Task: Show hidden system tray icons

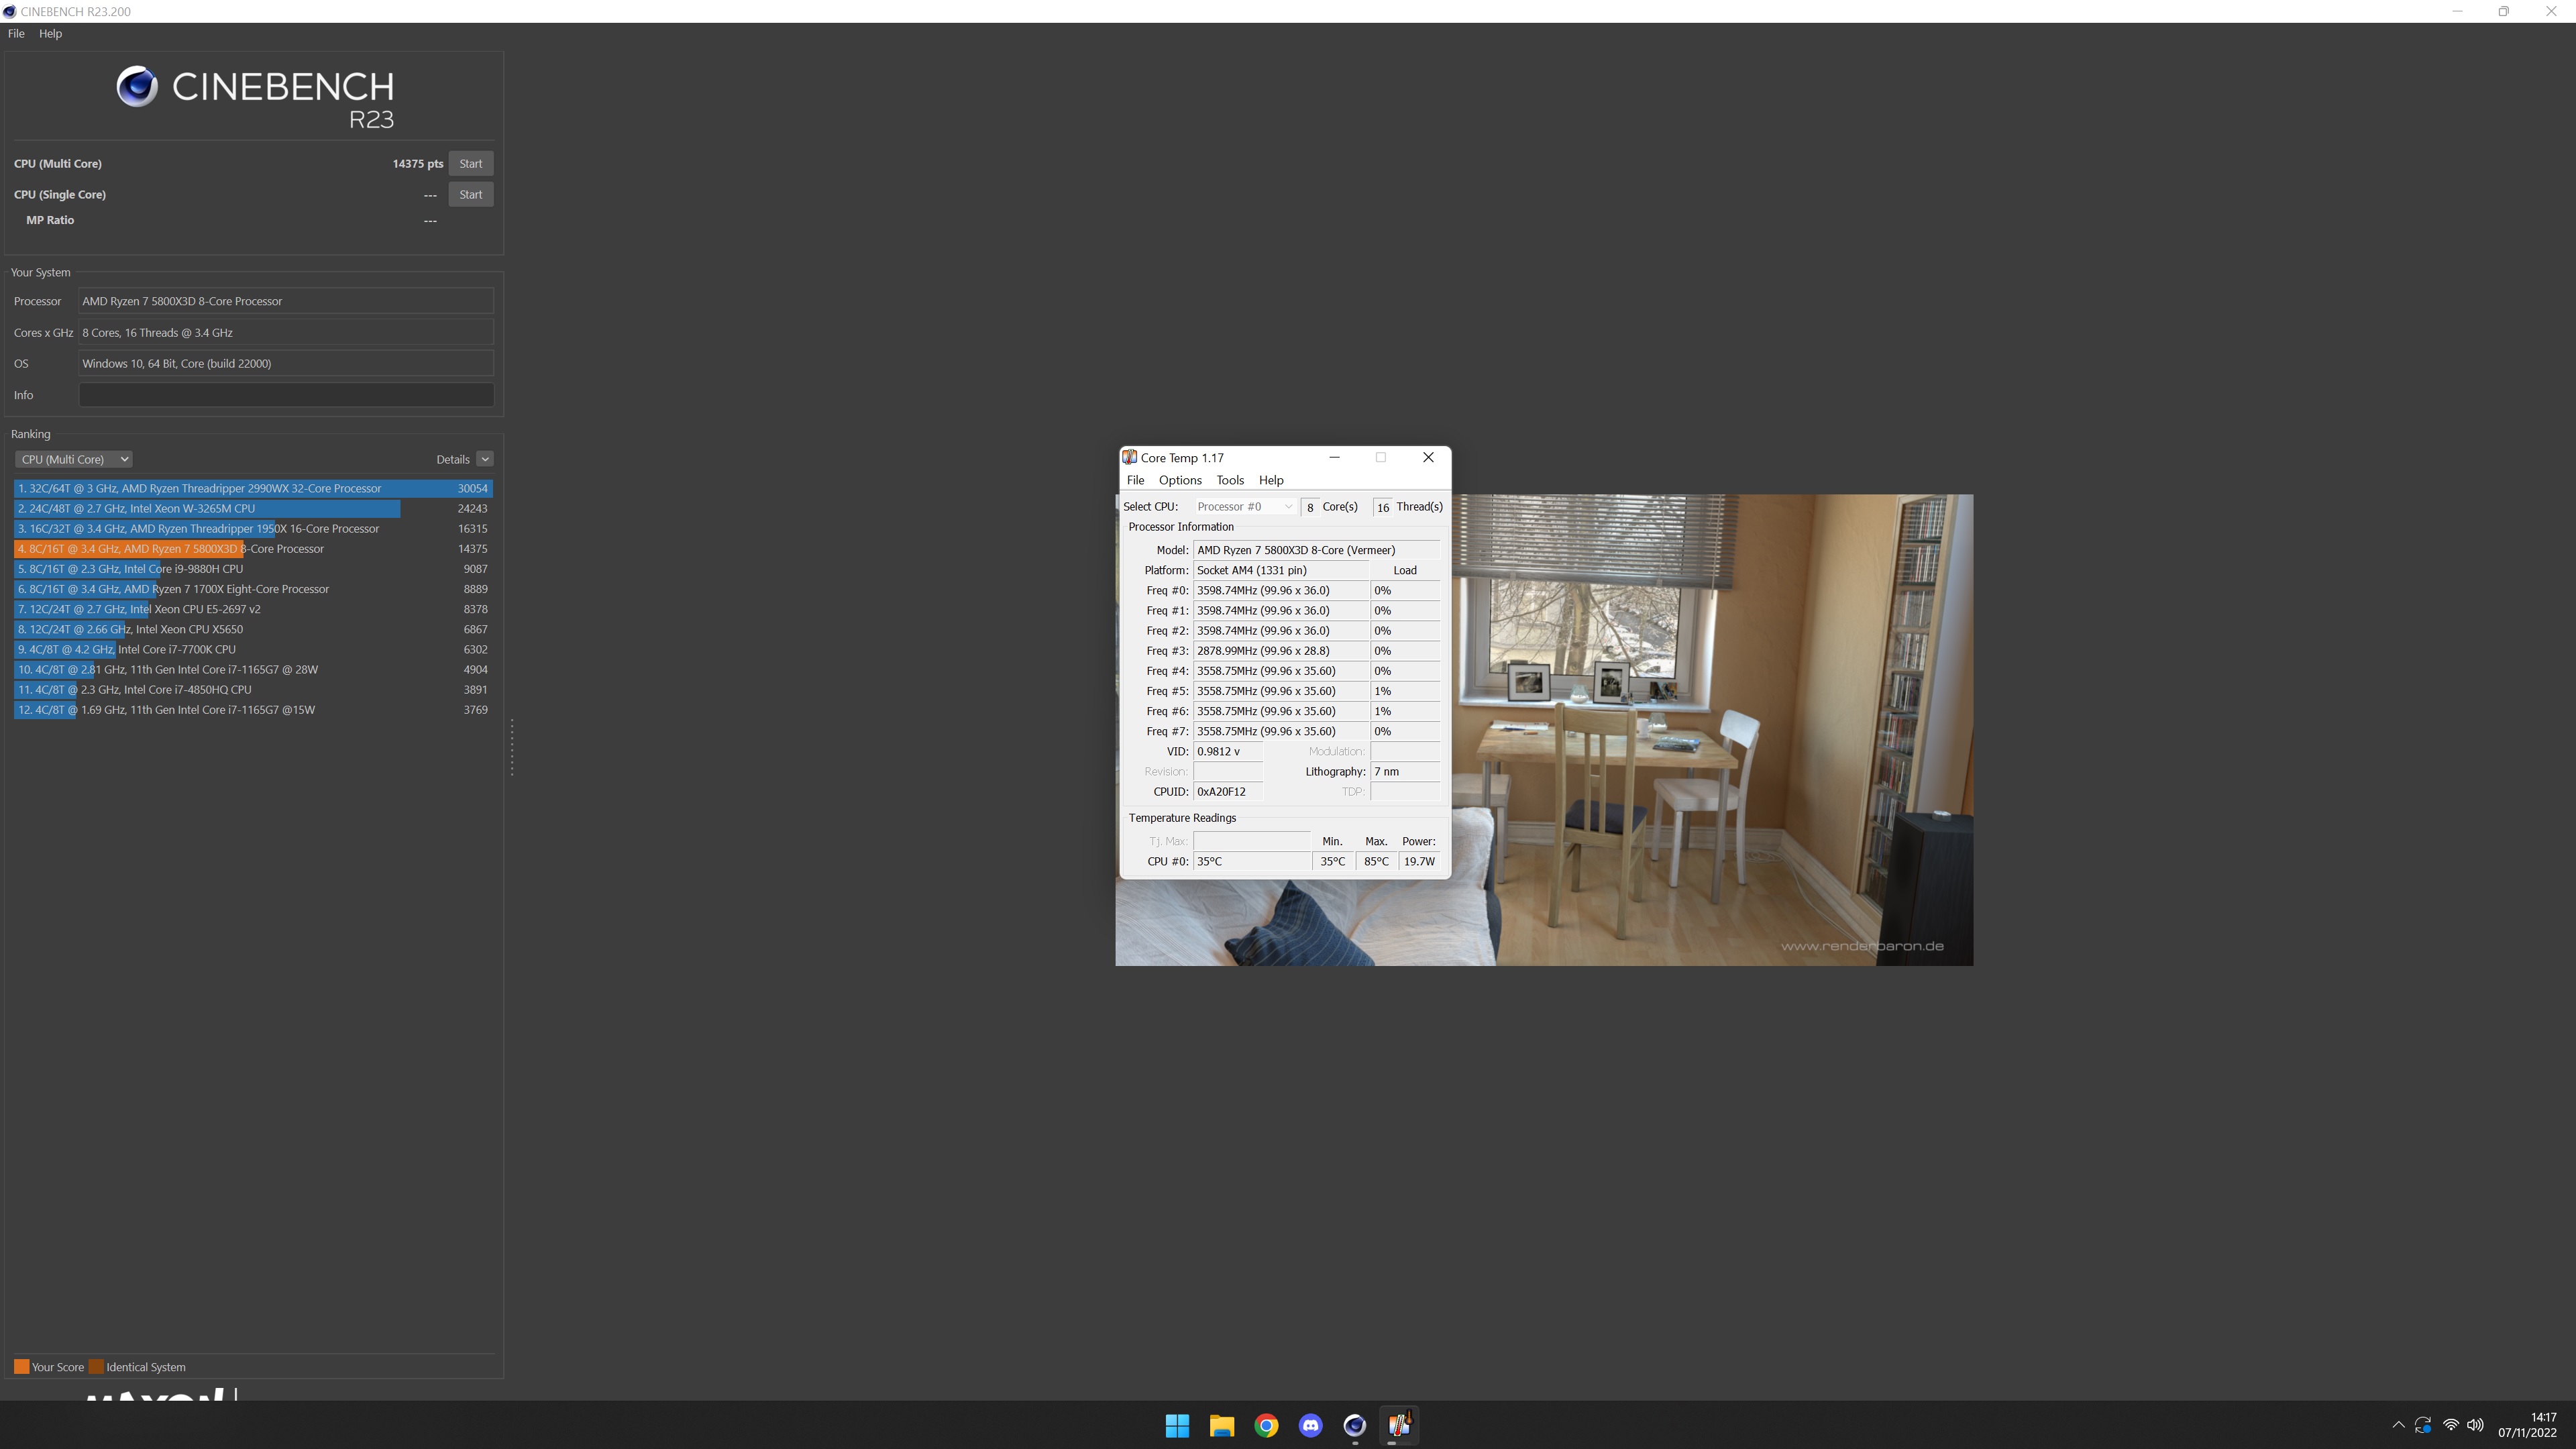Action: (x=2398, y=1425)
